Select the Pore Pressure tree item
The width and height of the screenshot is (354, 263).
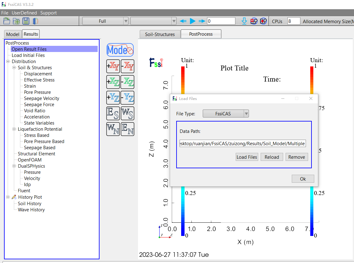pyautogui.click(x=37, y=92)
